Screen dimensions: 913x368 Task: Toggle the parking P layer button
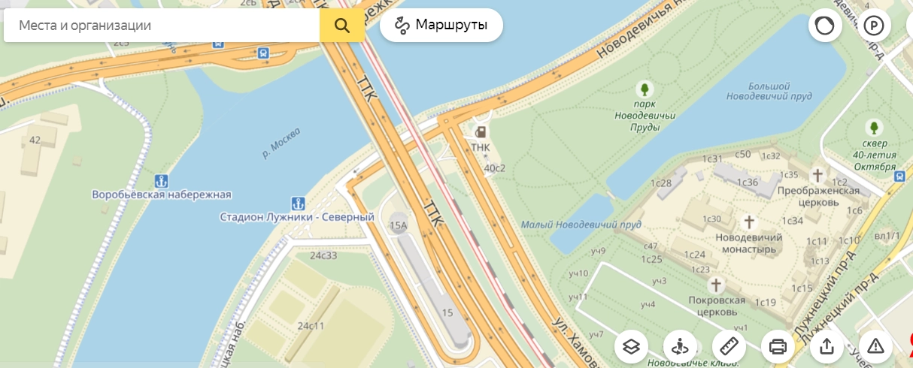[x=873, y=26]
